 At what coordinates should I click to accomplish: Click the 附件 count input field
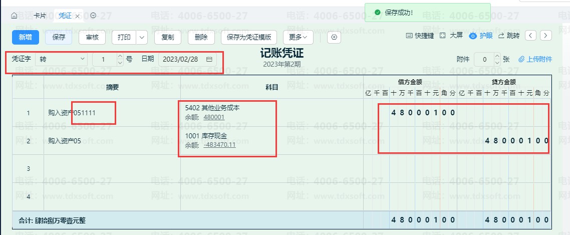click(x=483, y=59)
